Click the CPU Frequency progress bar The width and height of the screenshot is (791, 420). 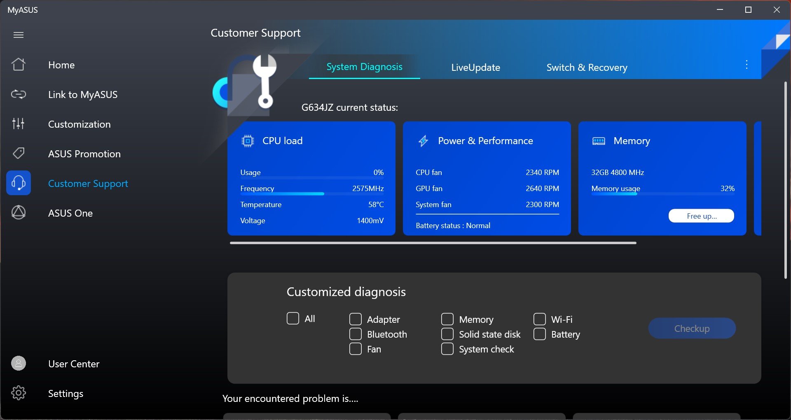312,194
